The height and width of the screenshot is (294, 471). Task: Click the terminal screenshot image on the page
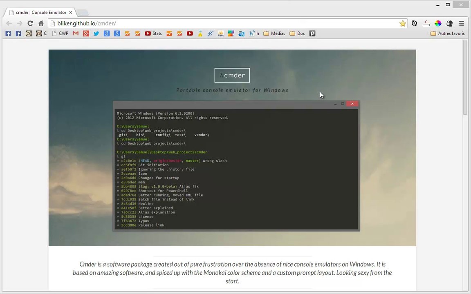[236, 166]
